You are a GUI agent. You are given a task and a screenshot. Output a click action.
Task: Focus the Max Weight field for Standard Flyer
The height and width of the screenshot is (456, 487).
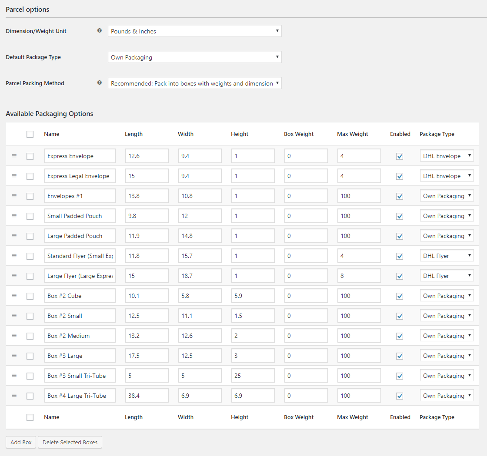(359, 256)
